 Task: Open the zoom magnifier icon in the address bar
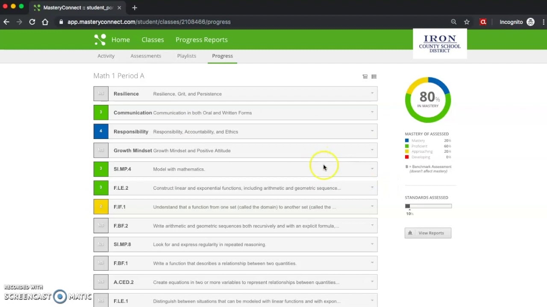(454, 22)
